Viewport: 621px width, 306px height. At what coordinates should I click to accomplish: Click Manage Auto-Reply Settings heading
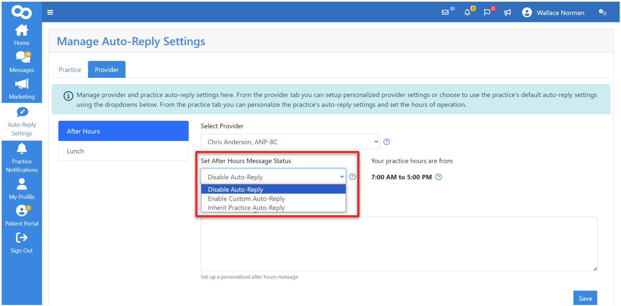tap(131, 41)
